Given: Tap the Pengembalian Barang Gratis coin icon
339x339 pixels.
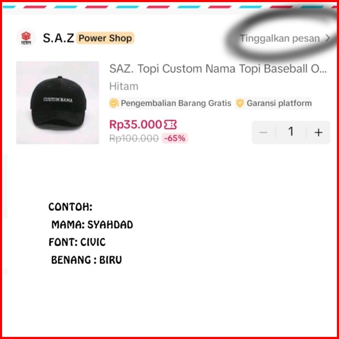Looking at the screenshot, I should (114, 103).
